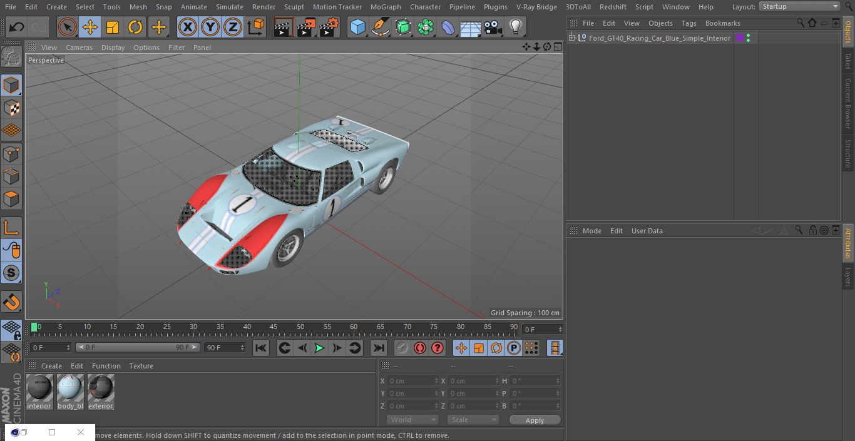Screen dimensions: 855x441
Task: Switch to Polygons mode icon
Action: point(11,199)
